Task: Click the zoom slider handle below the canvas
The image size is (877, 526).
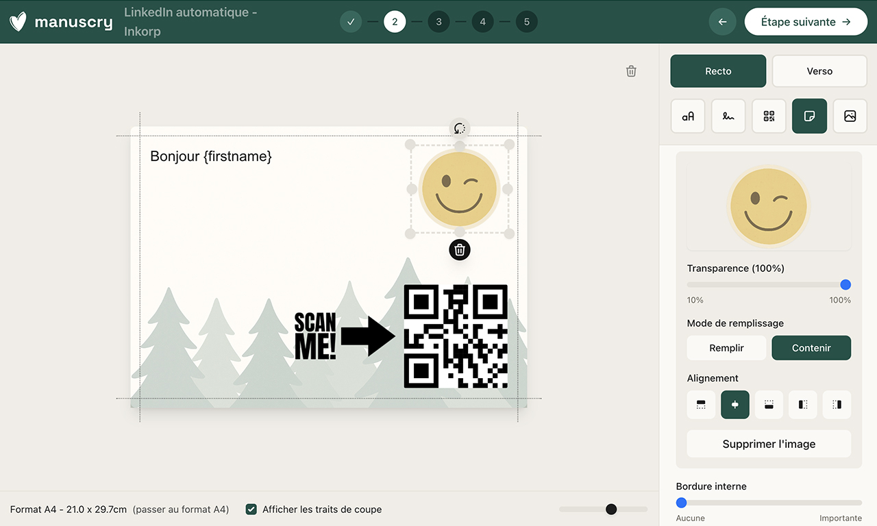Action: (611, 509)
